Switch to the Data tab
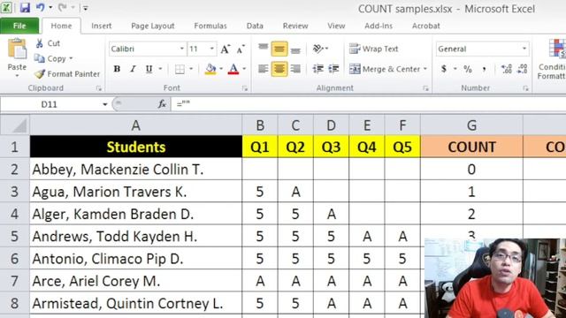Image resolution: width=566 pixels, height=318 pixels. click(x=255, y=26)
